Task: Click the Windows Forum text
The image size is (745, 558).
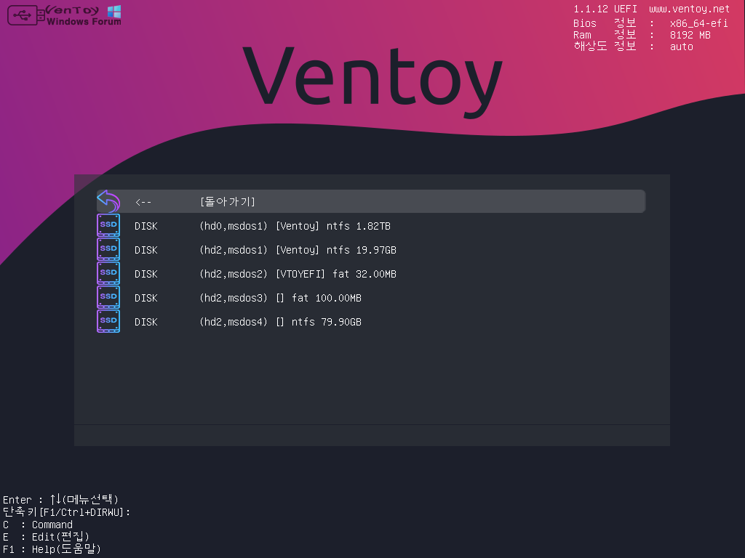Action: pyautogui.click(x=84, y=22)
